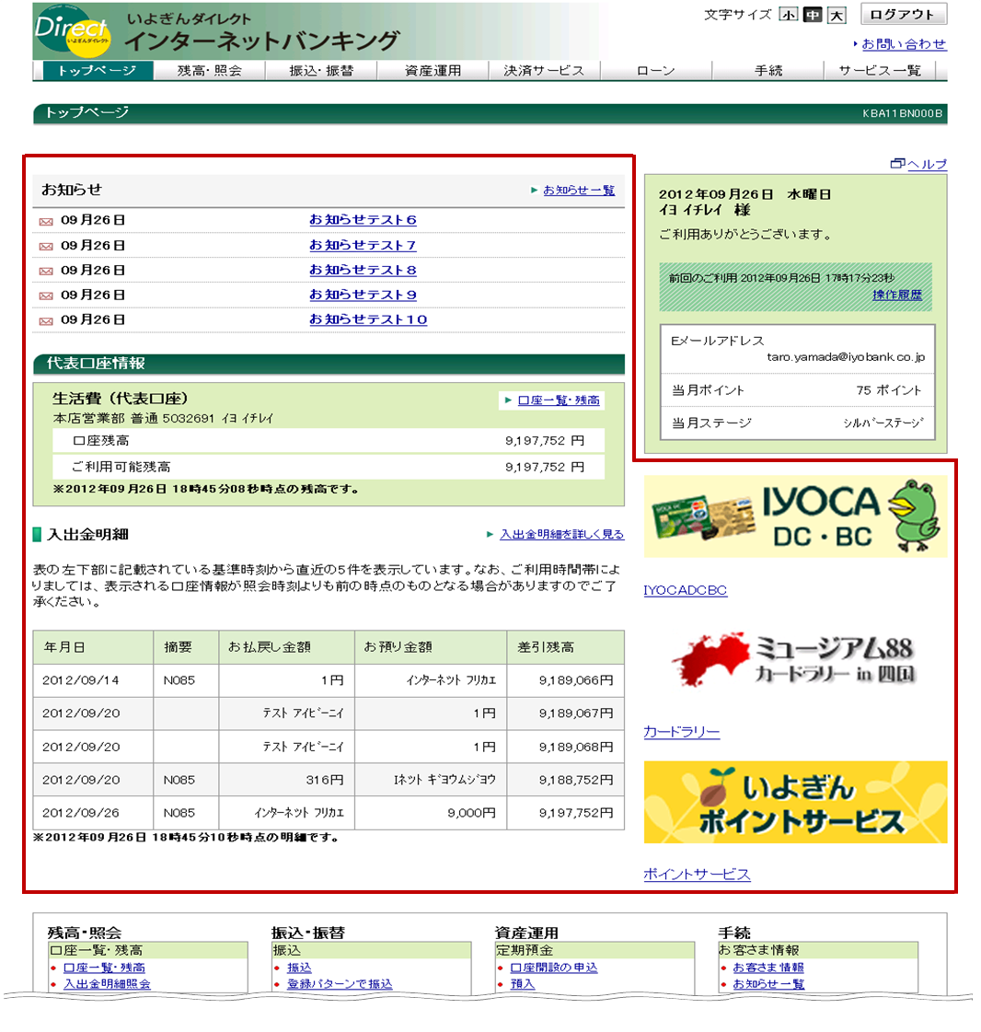Open the お知らせ一覧 link

[579, 191]
